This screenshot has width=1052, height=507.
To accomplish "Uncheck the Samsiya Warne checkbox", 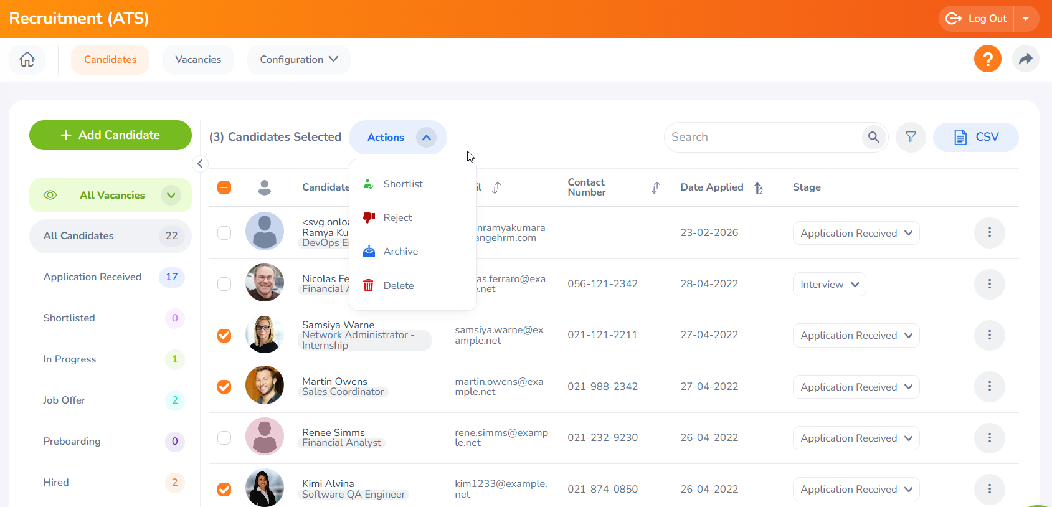I will 224,336.
